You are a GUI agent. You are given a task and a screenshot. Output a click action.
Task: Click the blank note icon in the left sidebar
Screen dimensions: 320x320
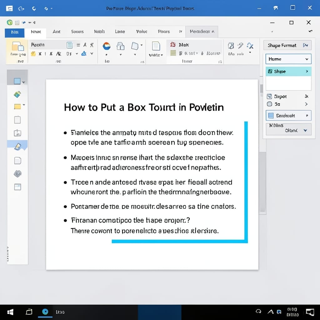tap(17, 161)
